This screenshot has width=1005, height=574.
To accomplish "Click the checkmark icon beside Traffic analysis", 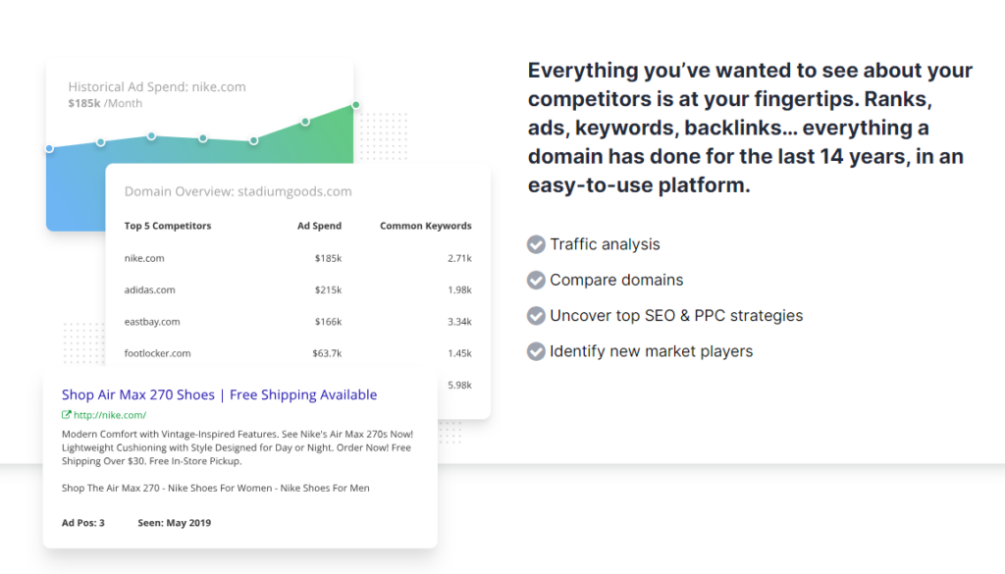I will tap(536, 244).
